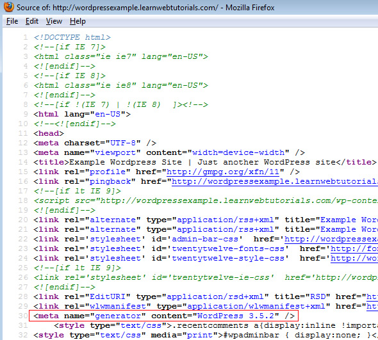Click the '#wpadminbar' print style line

pos(206,335)
